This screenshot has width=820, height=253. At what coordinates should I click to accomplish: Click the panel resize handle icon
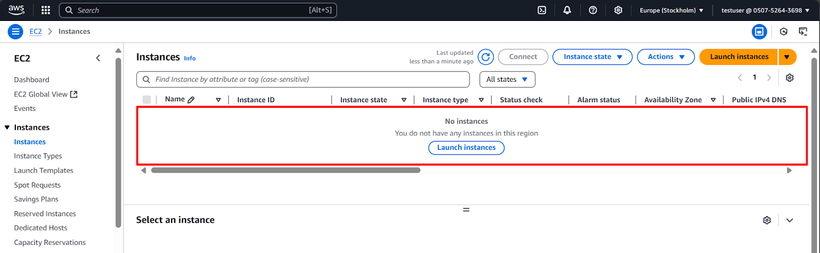click(x=466, y=210)
